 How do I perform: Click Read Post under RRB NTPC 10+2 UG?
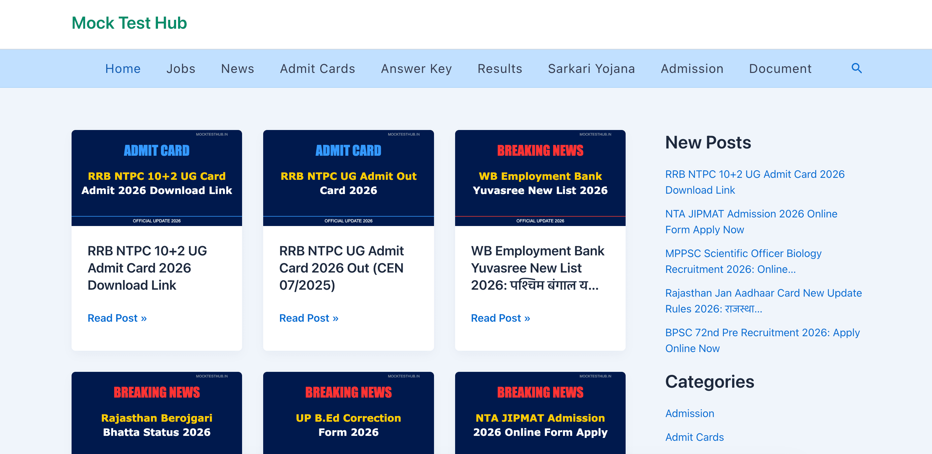[117, 318]
